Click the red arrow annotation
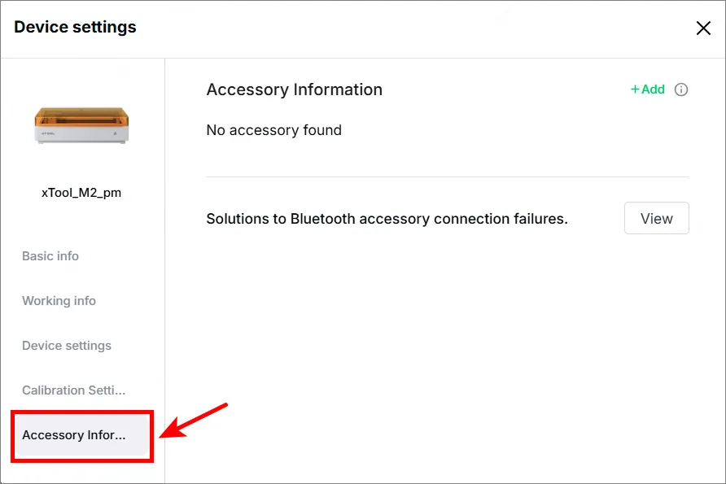Screen dimensions: 726x484 coord(194,421)
